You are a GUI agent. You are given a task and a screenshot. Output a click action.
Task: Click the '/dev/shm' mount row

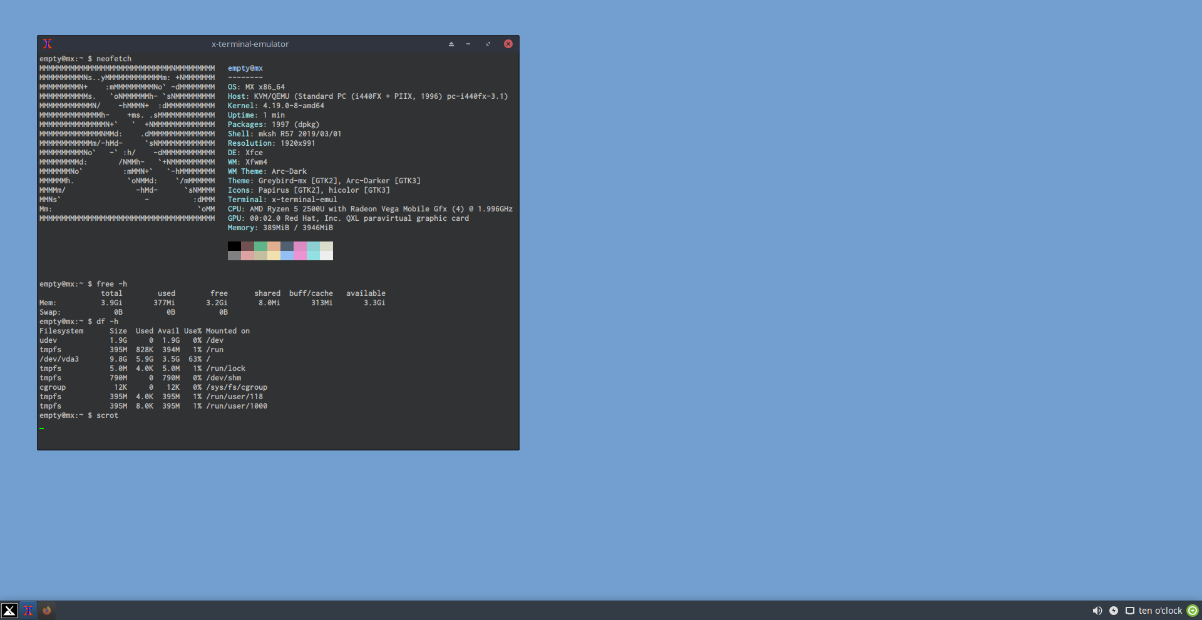coord(140,378)
